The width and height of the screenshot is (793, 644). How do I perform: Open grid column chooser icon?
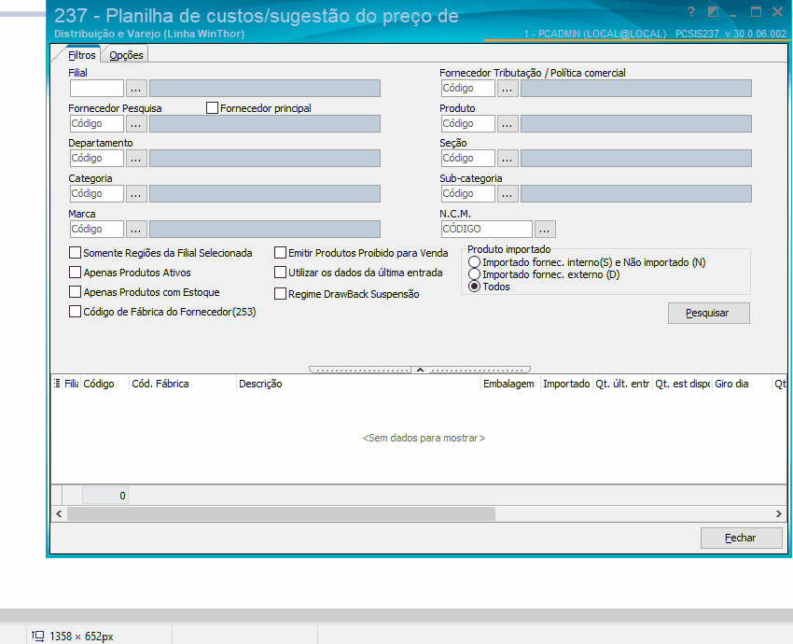point(57,384)
